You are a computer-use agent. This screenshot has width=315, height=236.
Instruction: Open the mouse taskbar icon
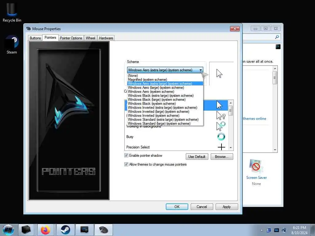103,230
